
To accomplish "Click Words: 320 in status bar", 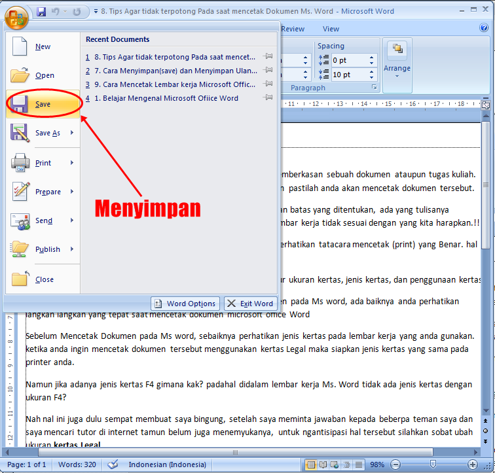I will point(77,464).
